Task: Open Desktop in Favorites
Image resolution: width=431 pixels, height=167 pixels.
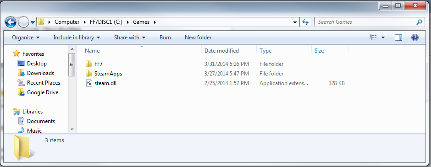Action: coord(37,64)
